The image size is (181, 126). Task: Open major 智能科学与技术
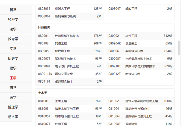tap(65, 59)
